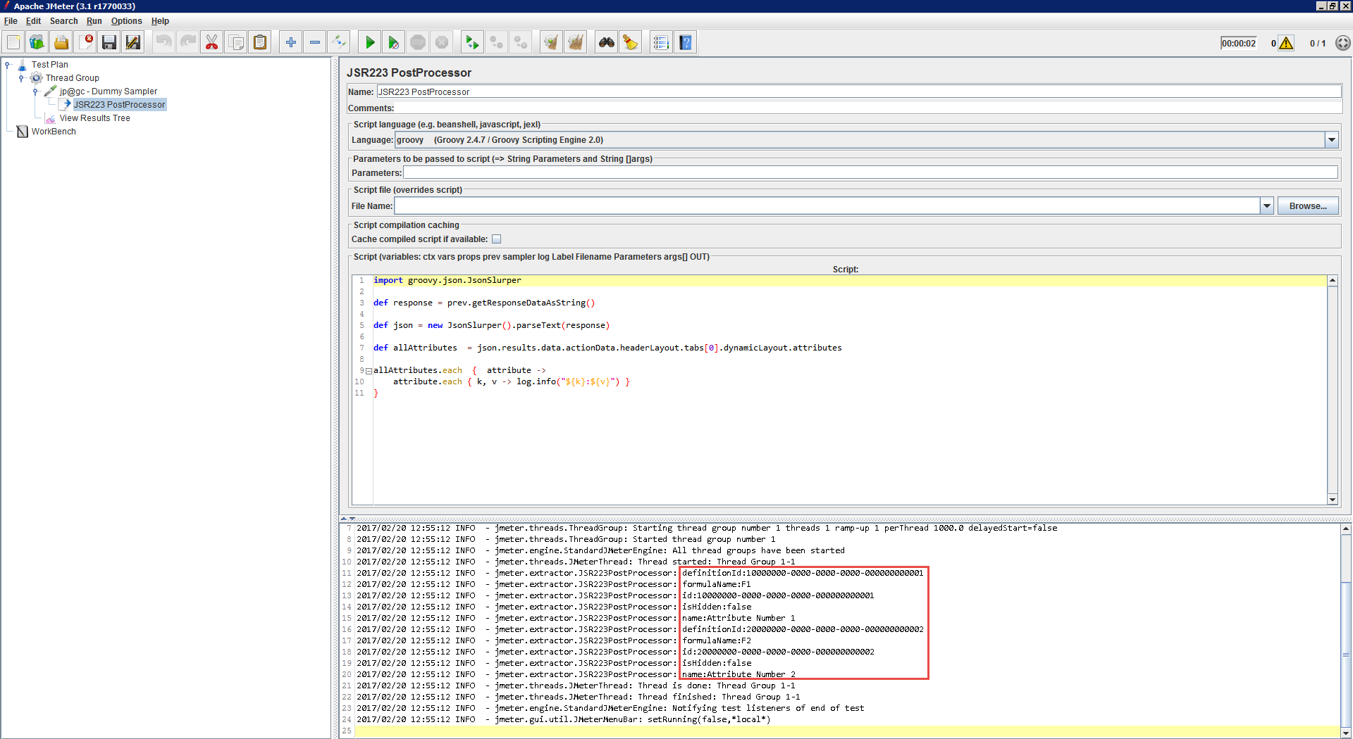
Task: Click the Browse... button
Action: 1308,206
